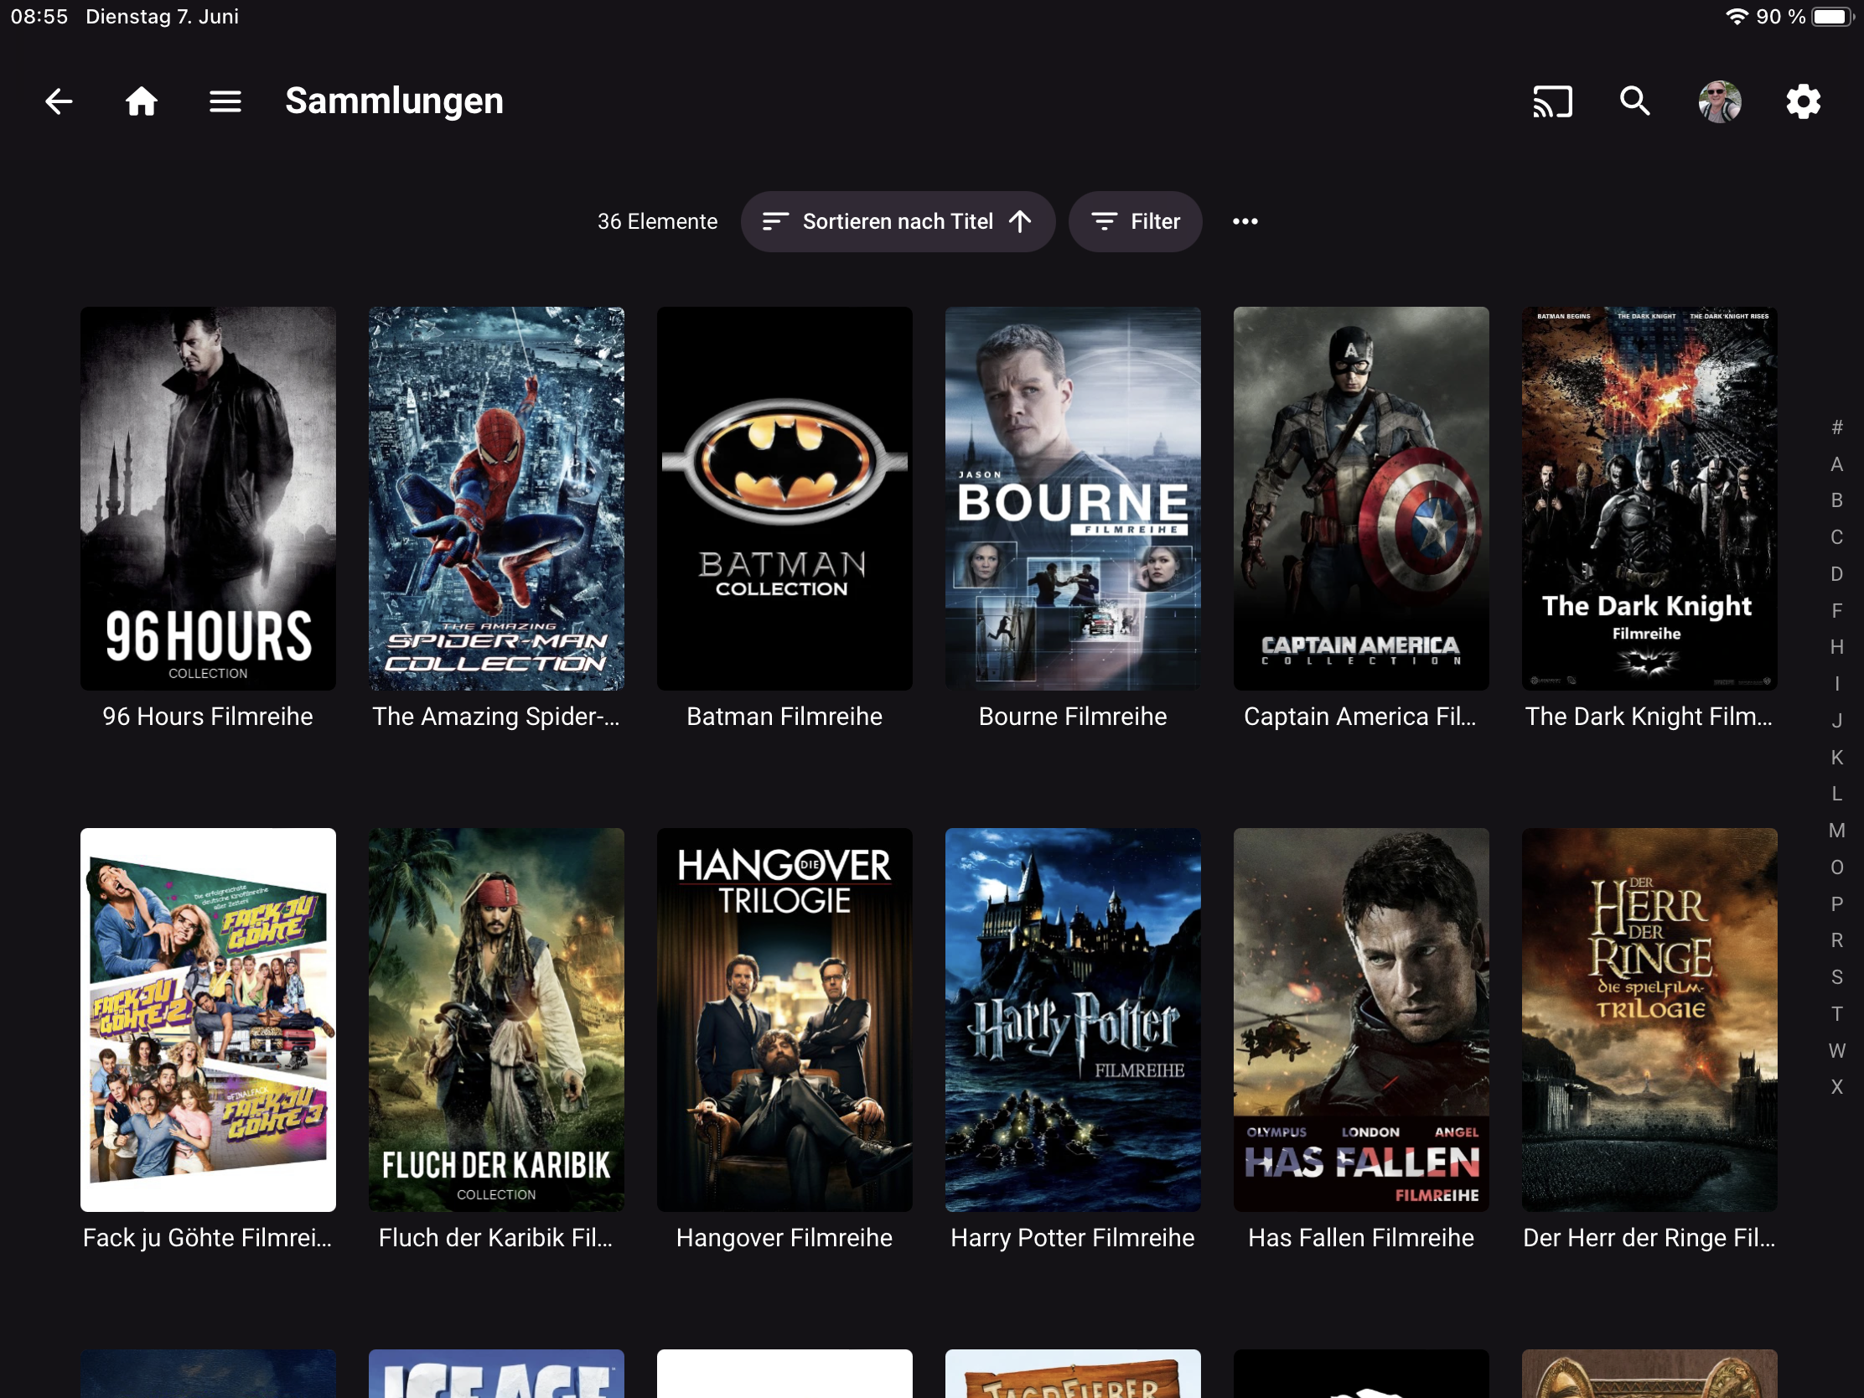Jump to letter K in alphabet index
1864x1398 pixels.
click(1837, 758)
